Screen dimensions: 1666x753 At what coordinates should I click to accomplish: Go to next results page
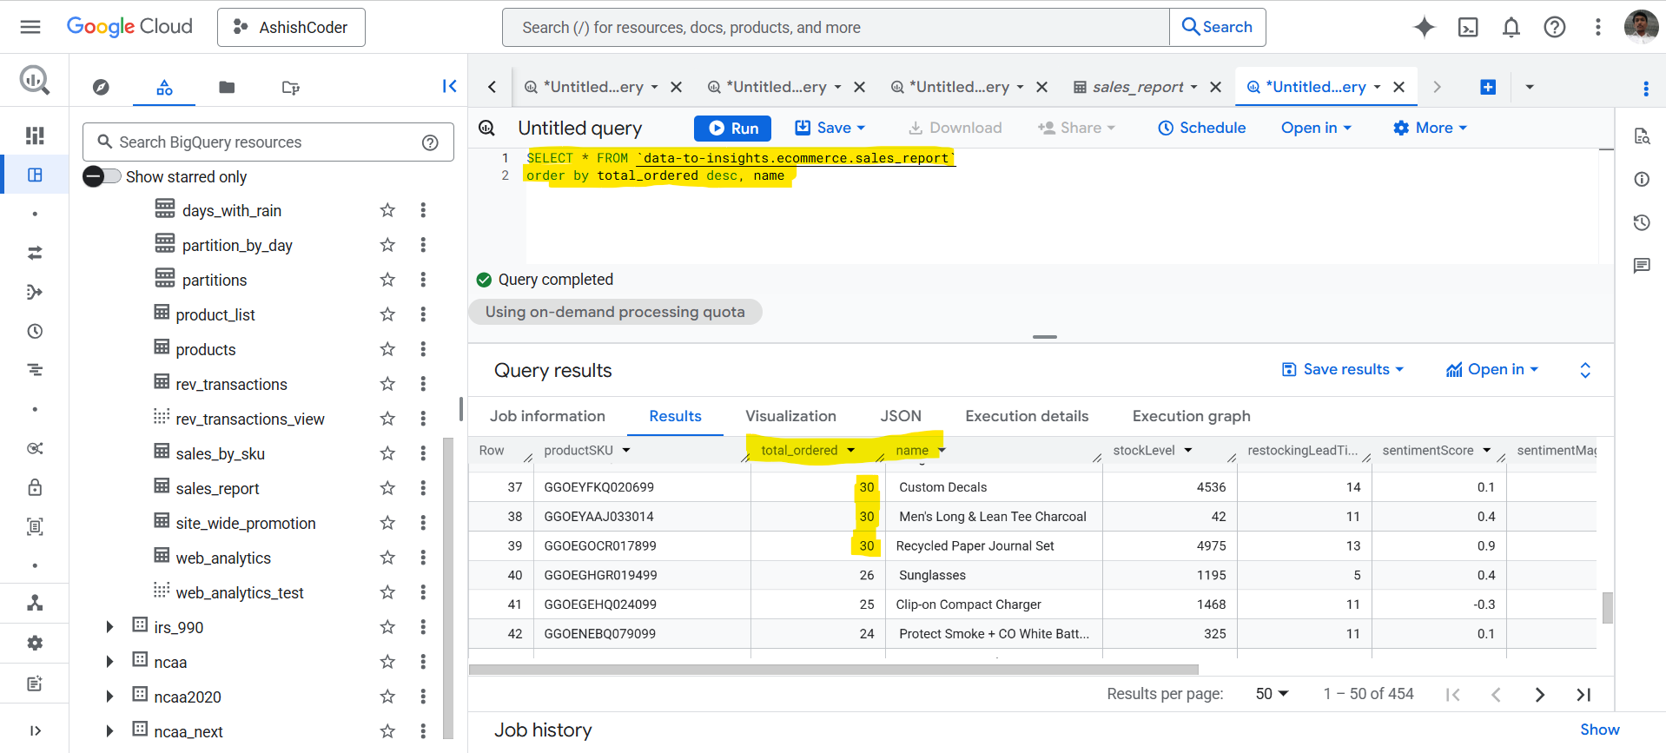[x=1539, y=694]
